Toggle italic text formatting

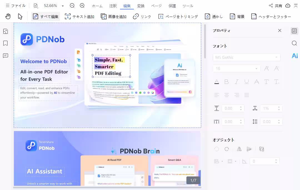[237, 82]
